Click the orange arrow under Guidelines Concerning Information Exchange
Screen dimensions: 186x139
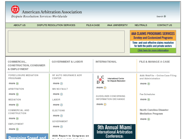(x=105, y=104)
